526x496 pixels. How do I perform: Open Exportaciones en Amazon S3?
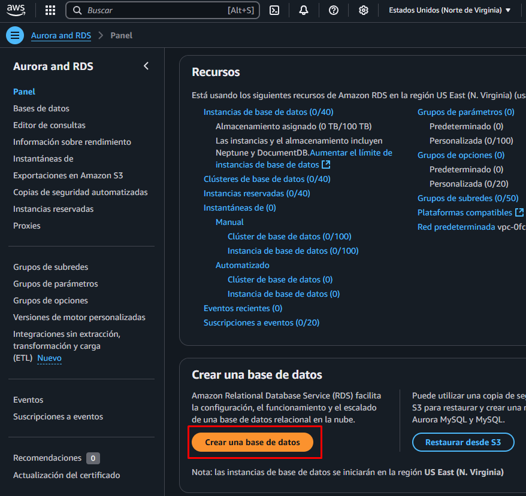click(x=68, y=175)
